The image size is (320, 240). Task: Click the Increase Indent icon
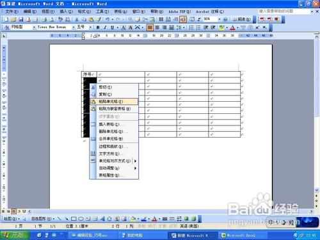(x=213, y=28)
